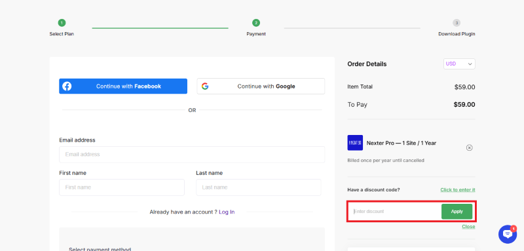Click the Item Total $59.00 amount
The image size is (524, 251).
point(464,87)
